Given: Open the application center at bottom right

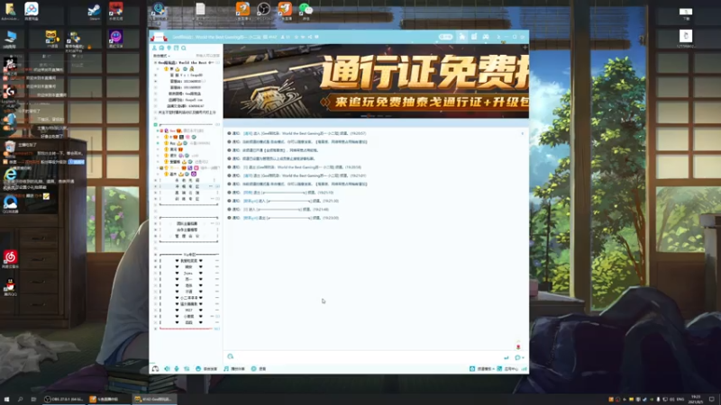Looking at the screenshot, I should [x=507, y=369].
